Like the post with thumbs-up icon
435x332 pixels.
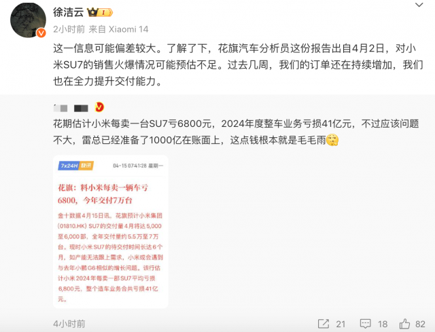[404, 323]
